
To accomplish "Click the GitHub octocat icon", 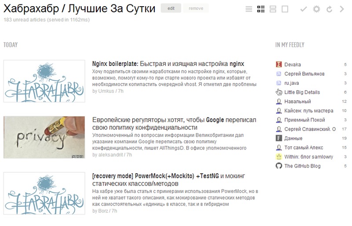I will click(279, 166).
